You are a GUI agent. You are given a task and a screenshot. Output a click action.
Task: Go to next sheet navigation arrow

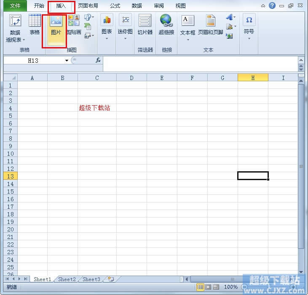(x=19, y=279)
